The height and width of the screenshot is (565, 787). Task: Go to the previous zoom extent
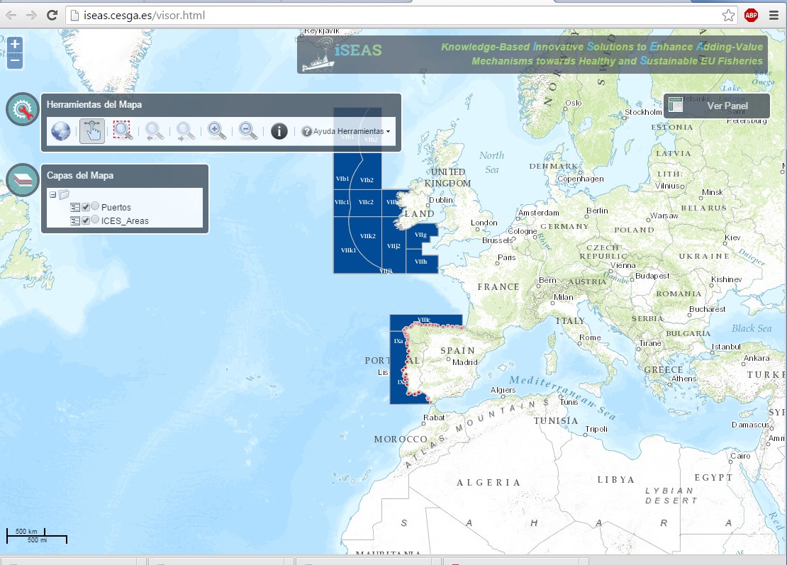(x=154, y=131)
